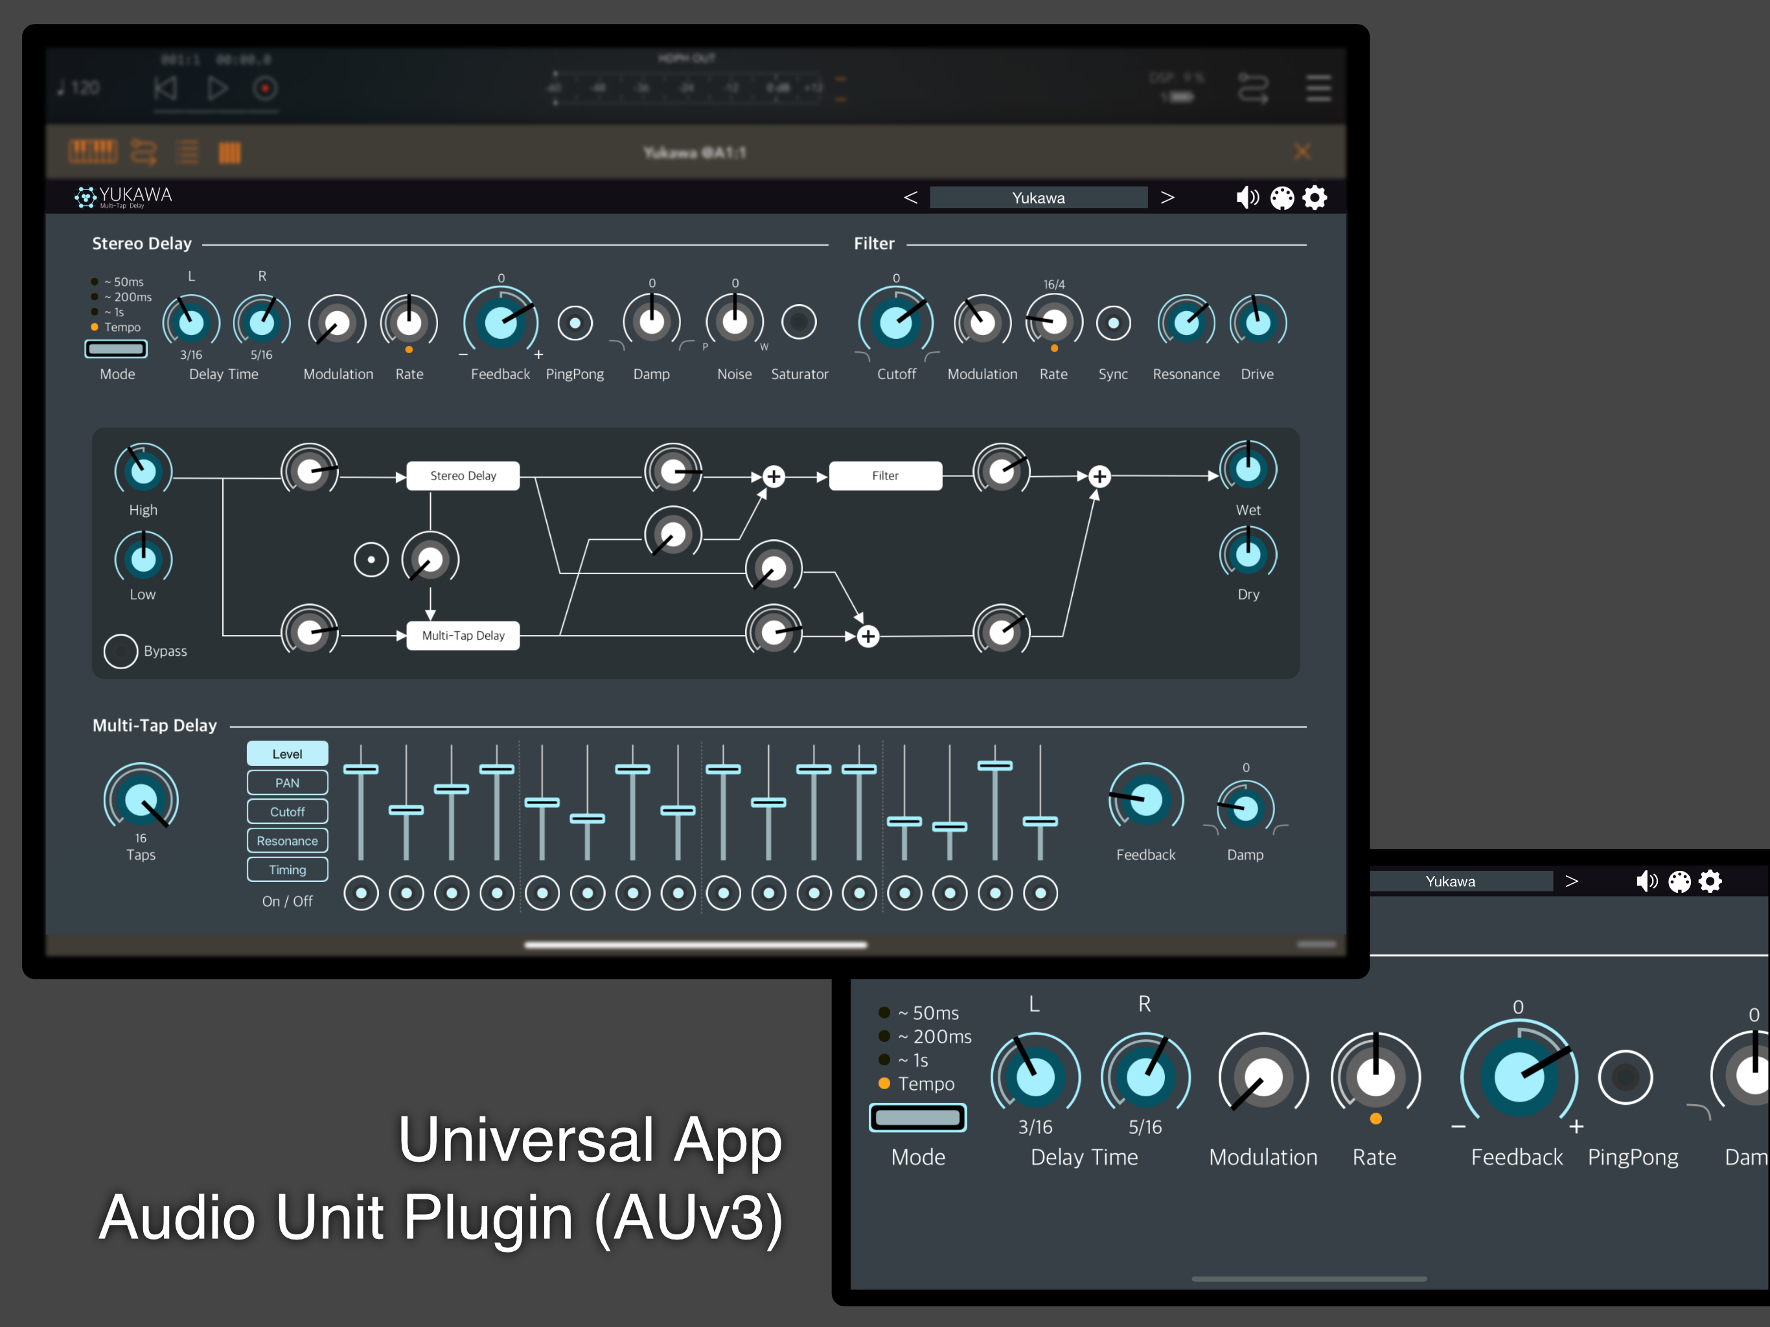Viewport: 1770px width, 1327px height.
Task: Open settings gear icon in Yukawa header
Action: 1315,198
